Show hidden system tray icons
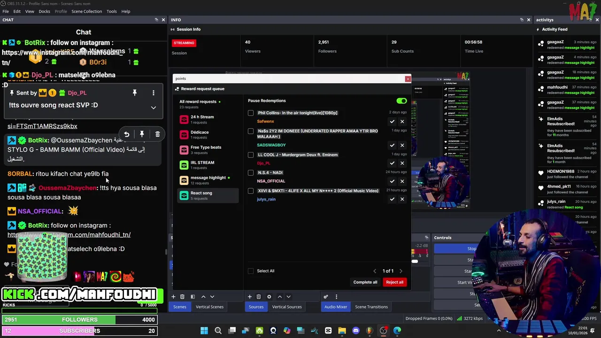 pos(499,330)
